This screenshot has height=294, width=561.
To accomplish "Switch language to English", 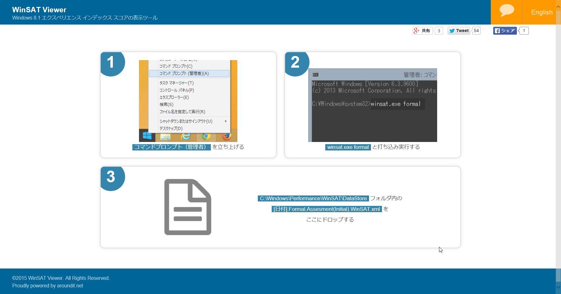I will tap(541, 12).
